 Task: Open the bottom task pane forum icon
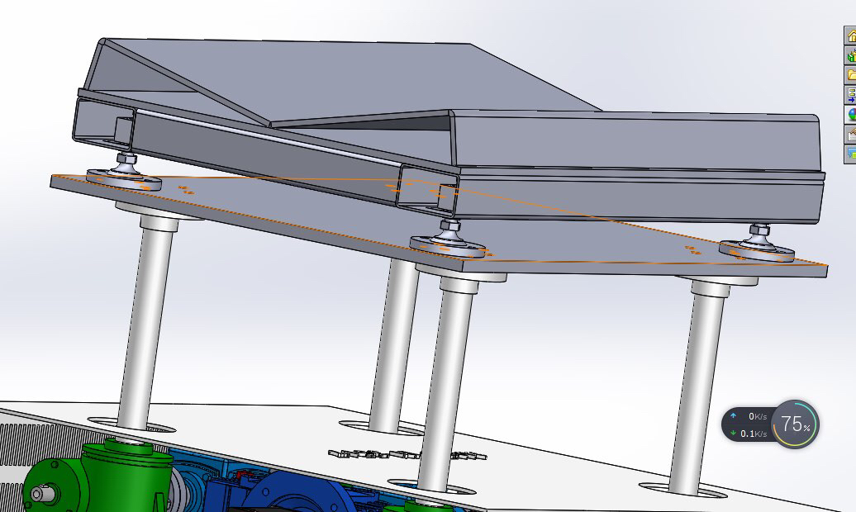(x=850, y=153)
